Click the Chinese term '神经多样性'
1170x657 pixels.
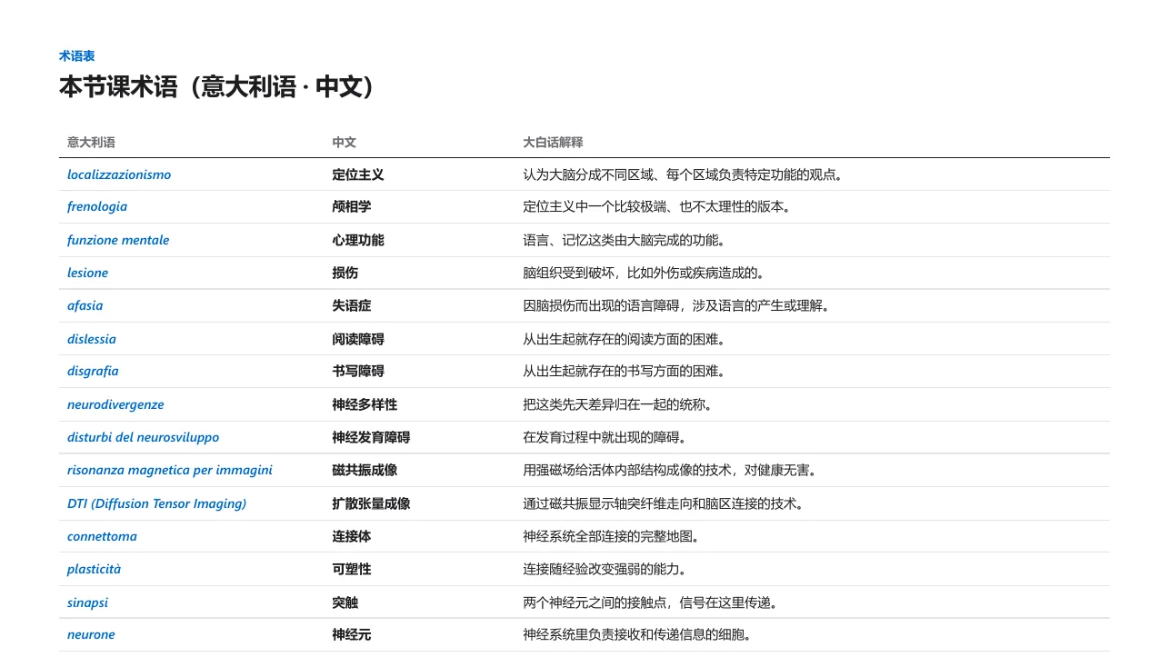365,404
